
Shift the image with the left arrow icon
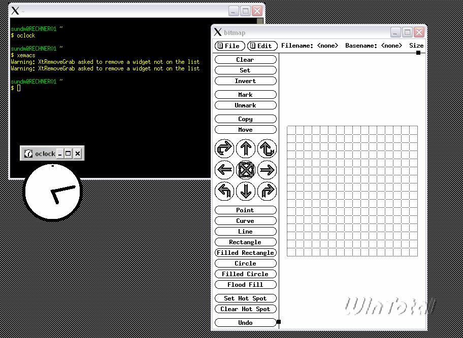[x=224, y=170]
